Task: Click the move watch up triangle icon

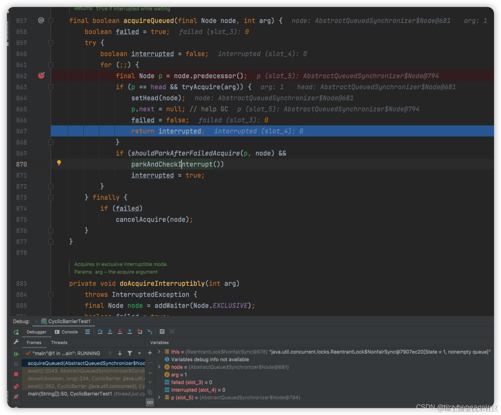Action: (150, 373)
